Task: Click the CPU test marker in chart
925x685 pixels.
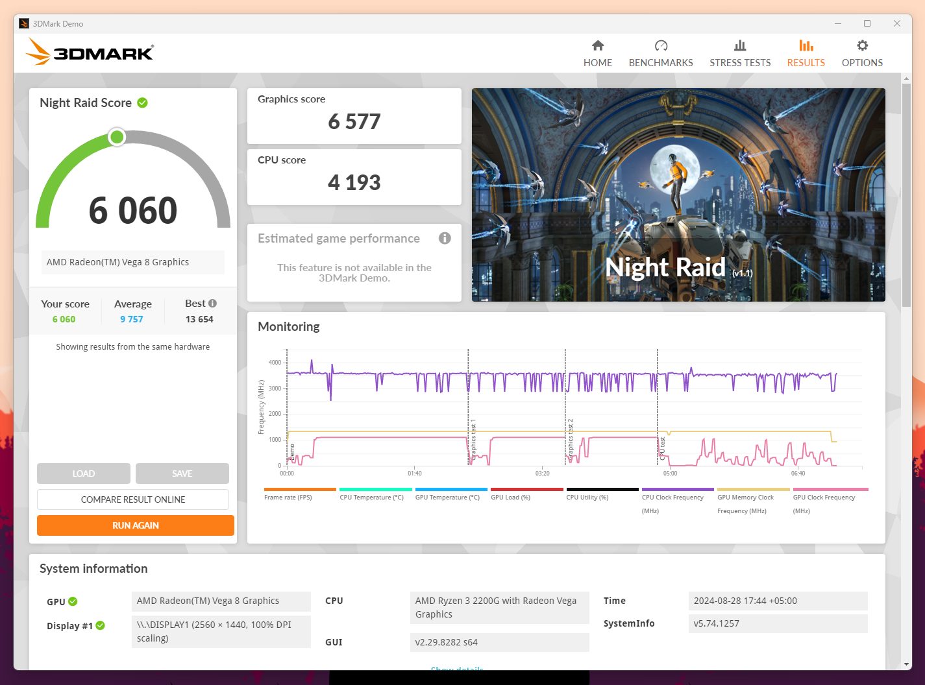Action: pyautogui.click(x=662, y=448)
